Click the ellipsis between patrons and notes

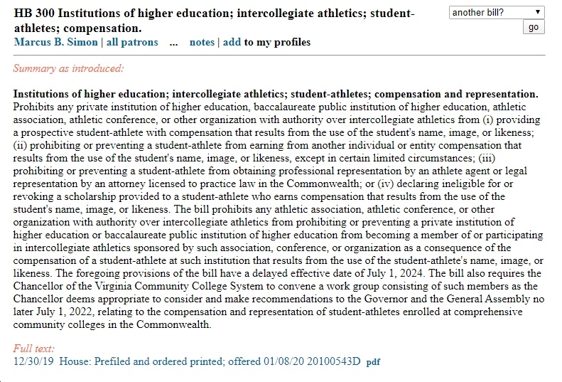pyautogui.click(x=173, y=43)
